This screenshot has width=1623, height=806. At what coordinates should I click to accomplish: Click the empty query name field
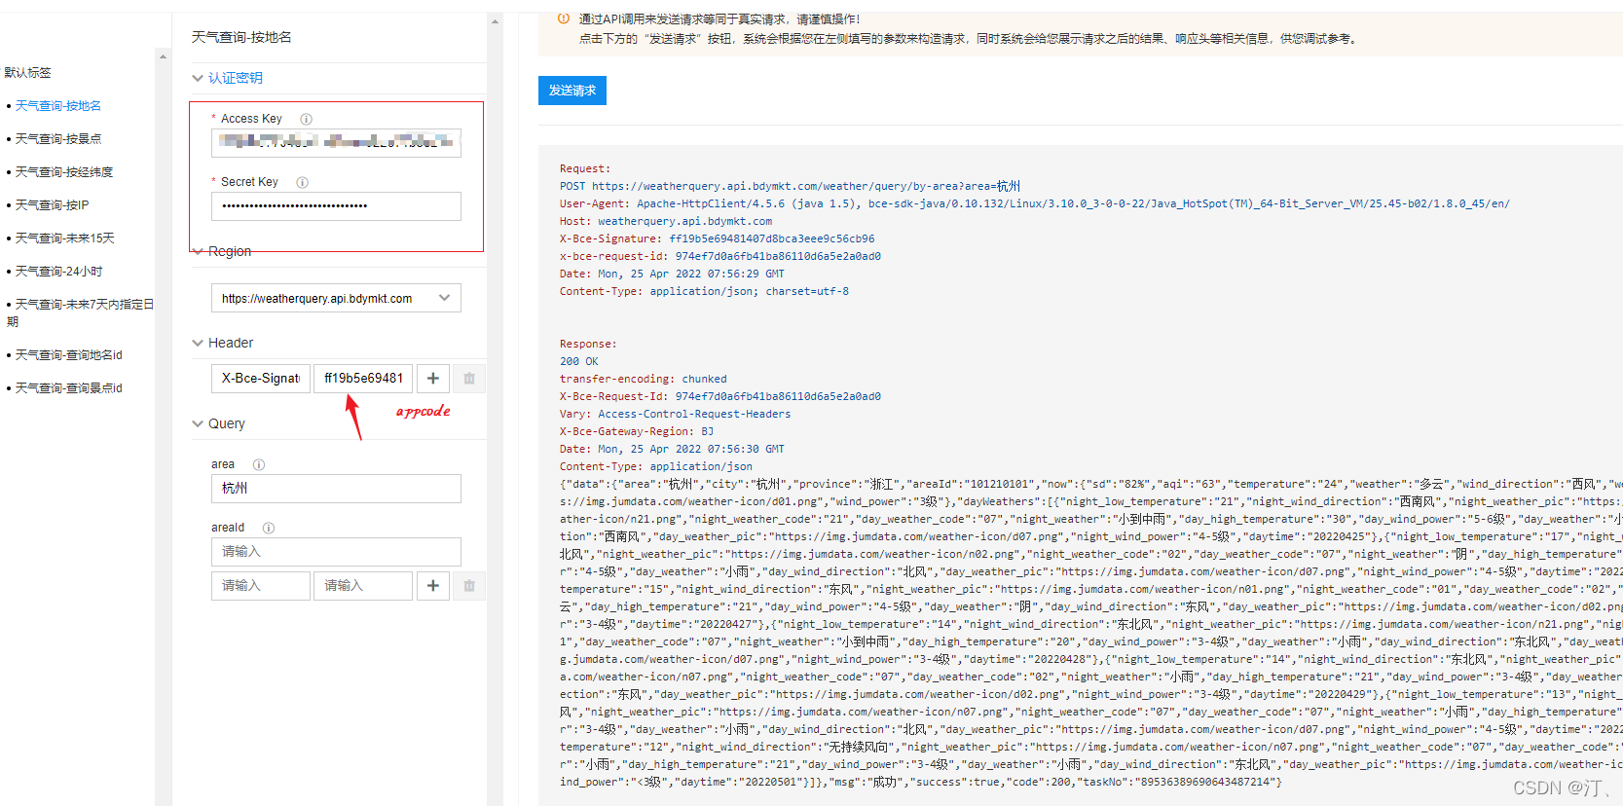261,585
